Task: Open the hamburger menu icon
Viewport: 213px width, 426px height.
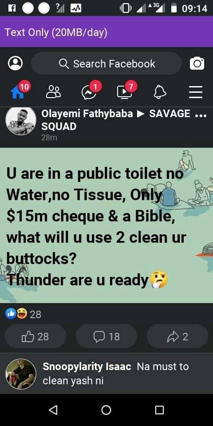Action: click(x=196, y=92)
